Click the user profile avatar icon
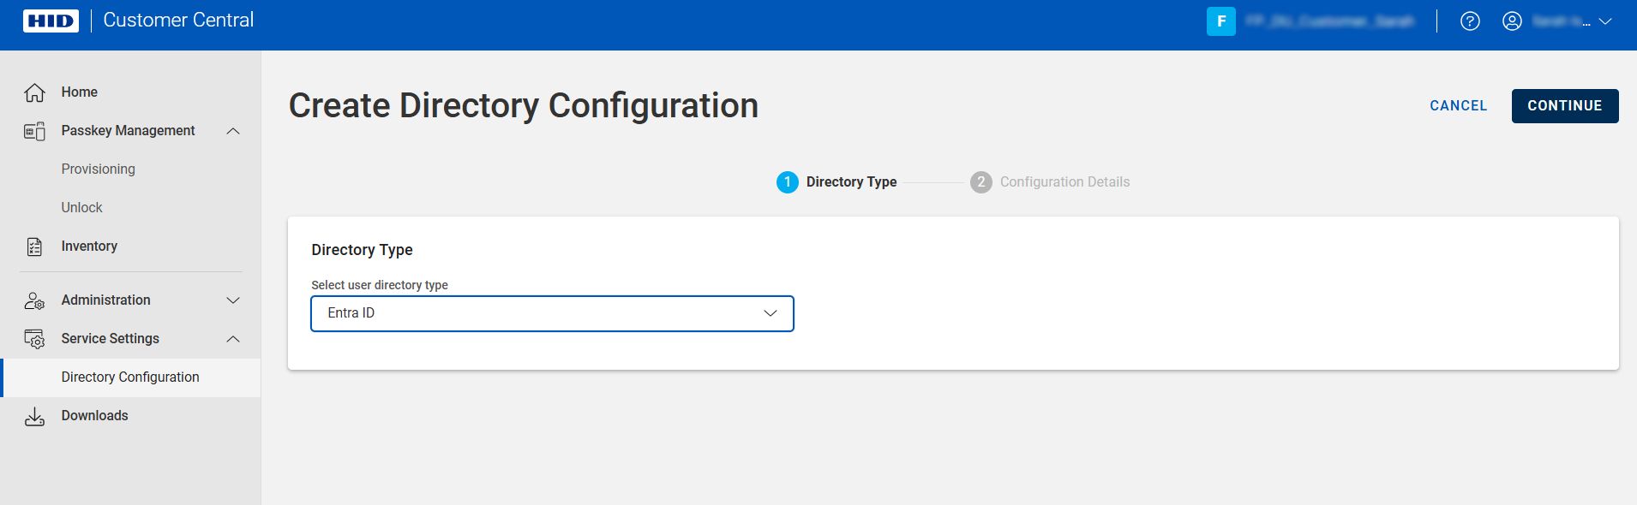The image size is (1637, 505). click(x=1512, y=21)
